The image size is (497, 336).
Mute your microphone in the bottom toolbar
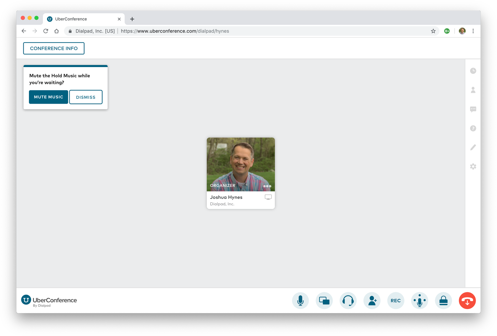tap(300, 301)
